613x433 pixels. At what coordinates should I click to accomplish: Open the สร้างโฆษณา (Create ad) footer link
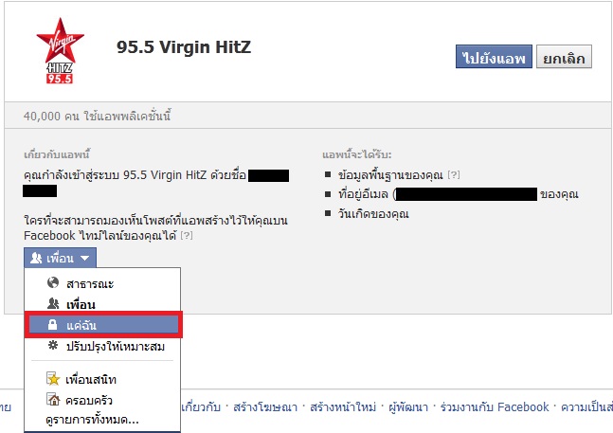(x=265, y=407)
